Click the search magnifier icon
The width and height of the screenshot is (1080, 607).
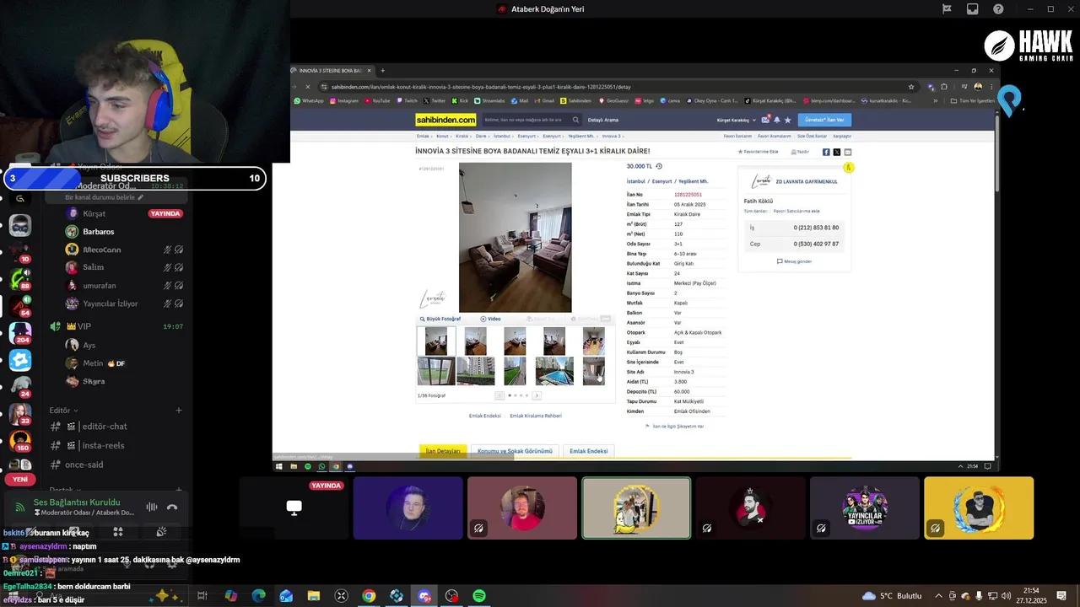coord(575,120)
